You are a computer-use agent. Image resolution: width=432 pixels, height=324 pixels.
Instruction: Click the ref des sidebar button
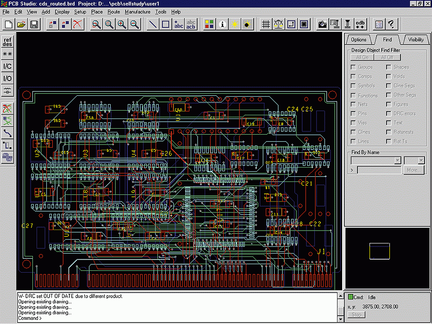point(7,42)
